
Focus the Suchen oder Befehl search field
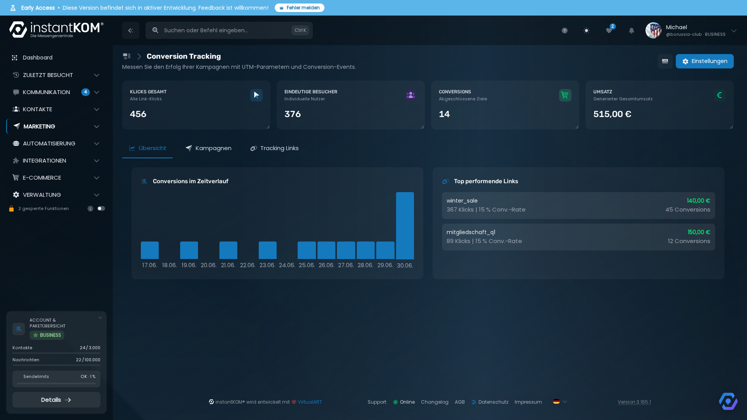coord(229,30)
